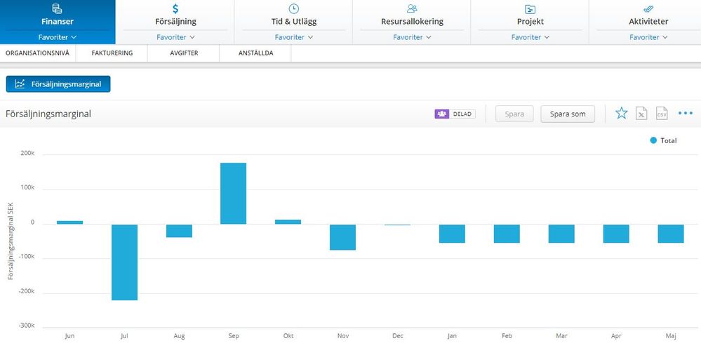This screenshot has height=355, width=701.
Task: Click the Spara som button
Action: [568, 114]
